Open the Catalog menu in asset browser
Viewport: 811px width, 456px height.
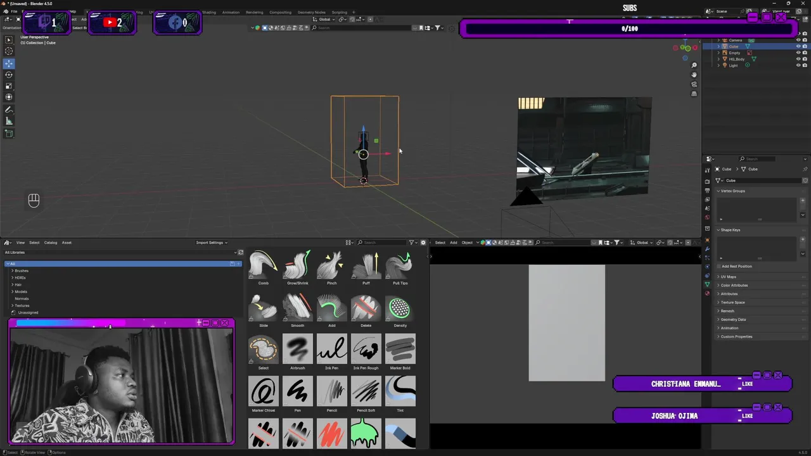pos(50,243)
